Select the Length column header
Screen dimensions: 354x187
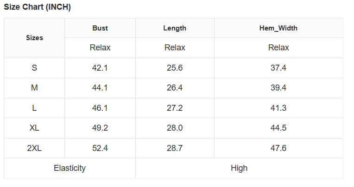[x=175, y=28]
